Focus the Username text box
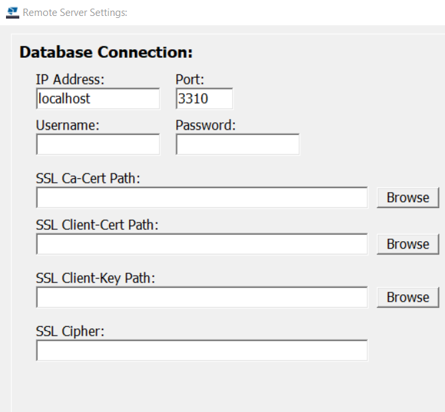445x412 pixels. click(98, 144)
